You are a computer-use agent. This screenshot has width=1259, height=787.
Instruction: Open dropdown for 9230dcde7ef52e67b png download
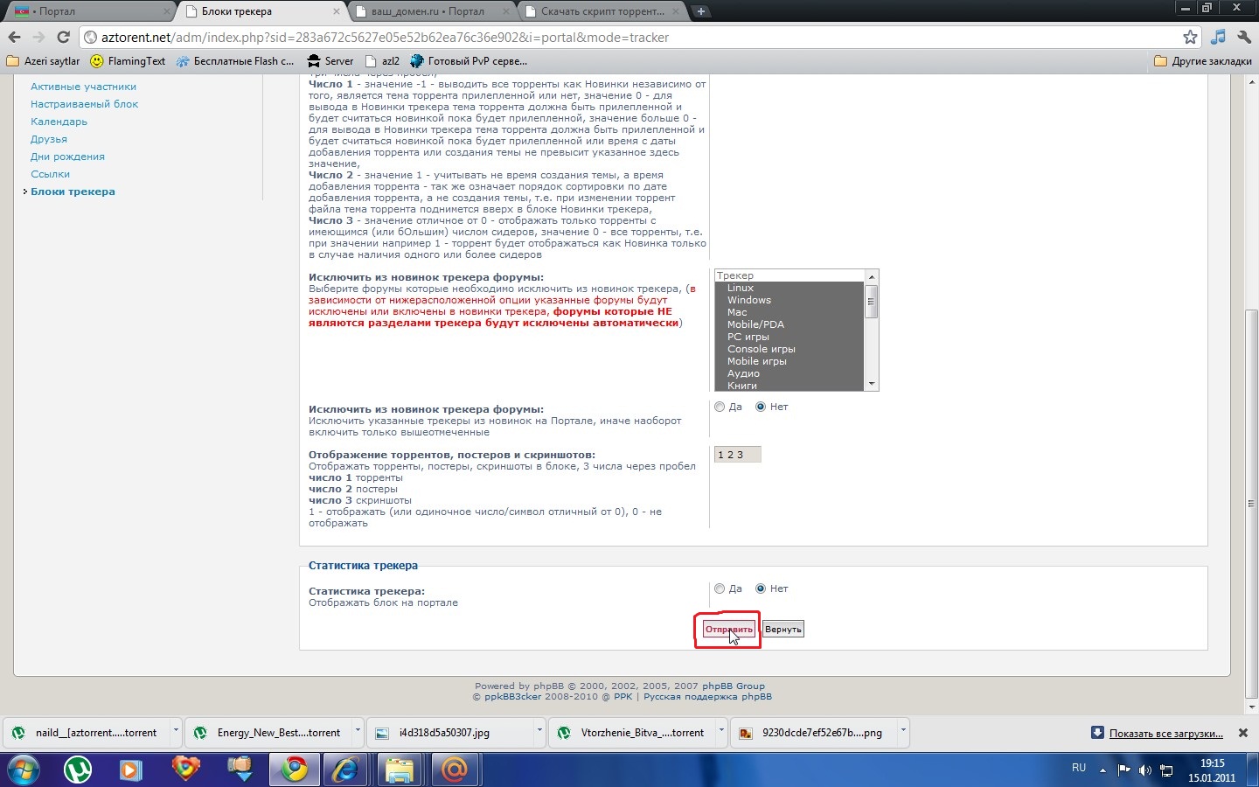click(903, 733)
